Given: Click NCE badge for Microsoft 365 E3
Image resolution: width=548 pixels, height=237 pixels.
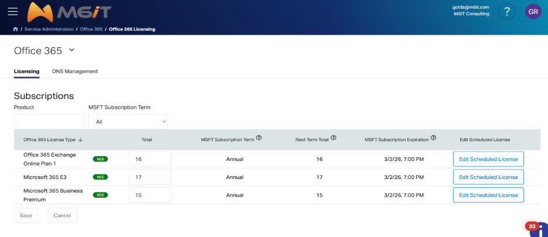Looking at the screenshot, I should 100,177.
